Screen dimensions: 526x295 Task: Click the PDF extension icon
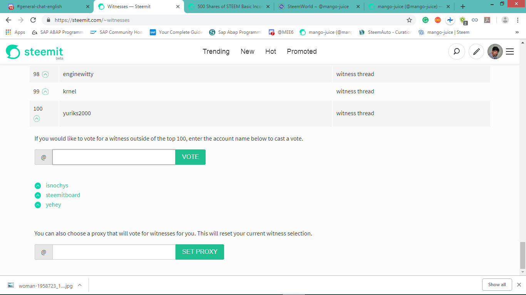[487, 20]
